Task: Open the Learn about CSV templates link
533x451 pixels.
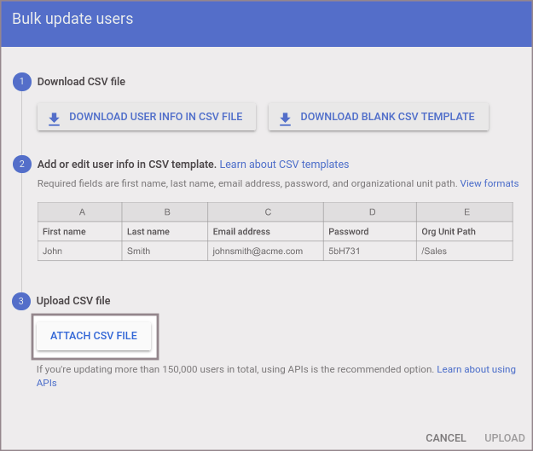Action: [284, 165]
